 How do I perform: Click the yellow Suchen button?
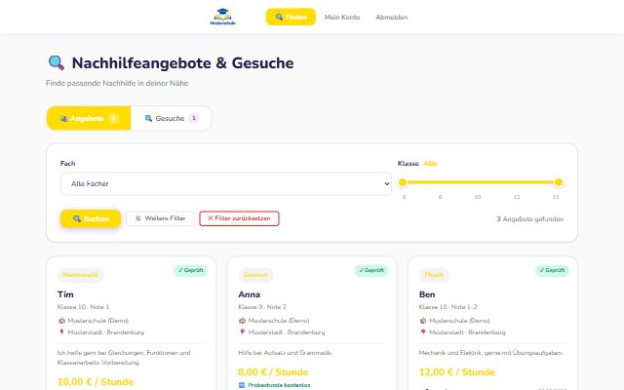[91, 218]
